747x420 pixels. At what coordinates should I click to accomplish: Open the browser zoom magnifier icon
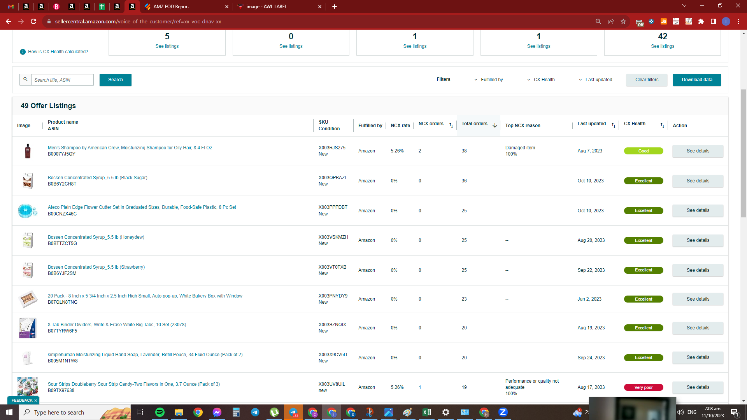tap(598, 21)
